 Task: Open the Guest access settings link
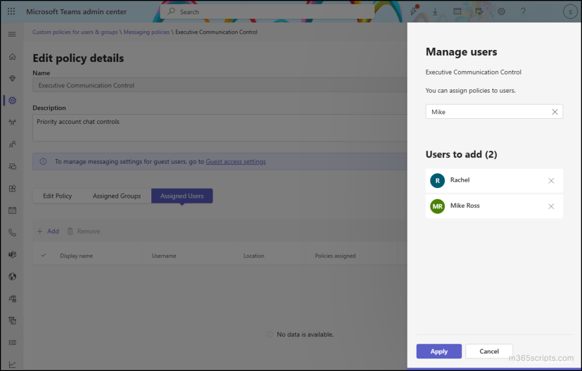click(236, 161)
